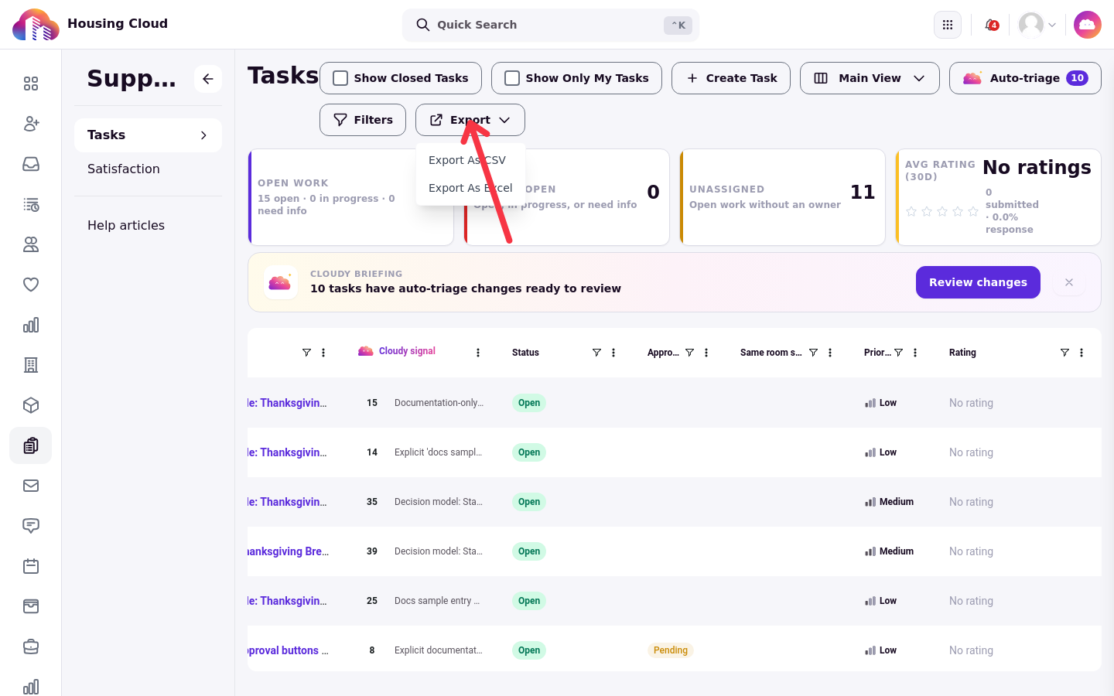Choose Export As CSV
1114x696 pixels.
click(x=470, y=160)
